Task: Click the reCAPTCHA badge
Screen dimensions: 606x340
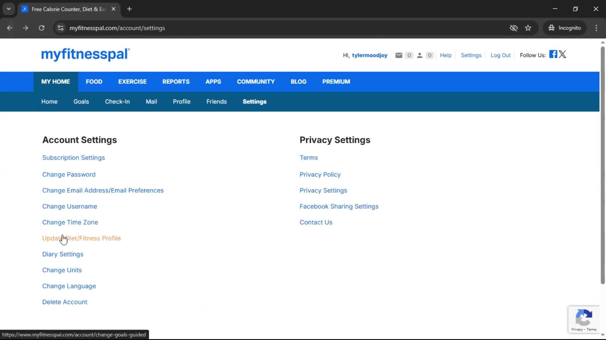Action: point(584,319)
